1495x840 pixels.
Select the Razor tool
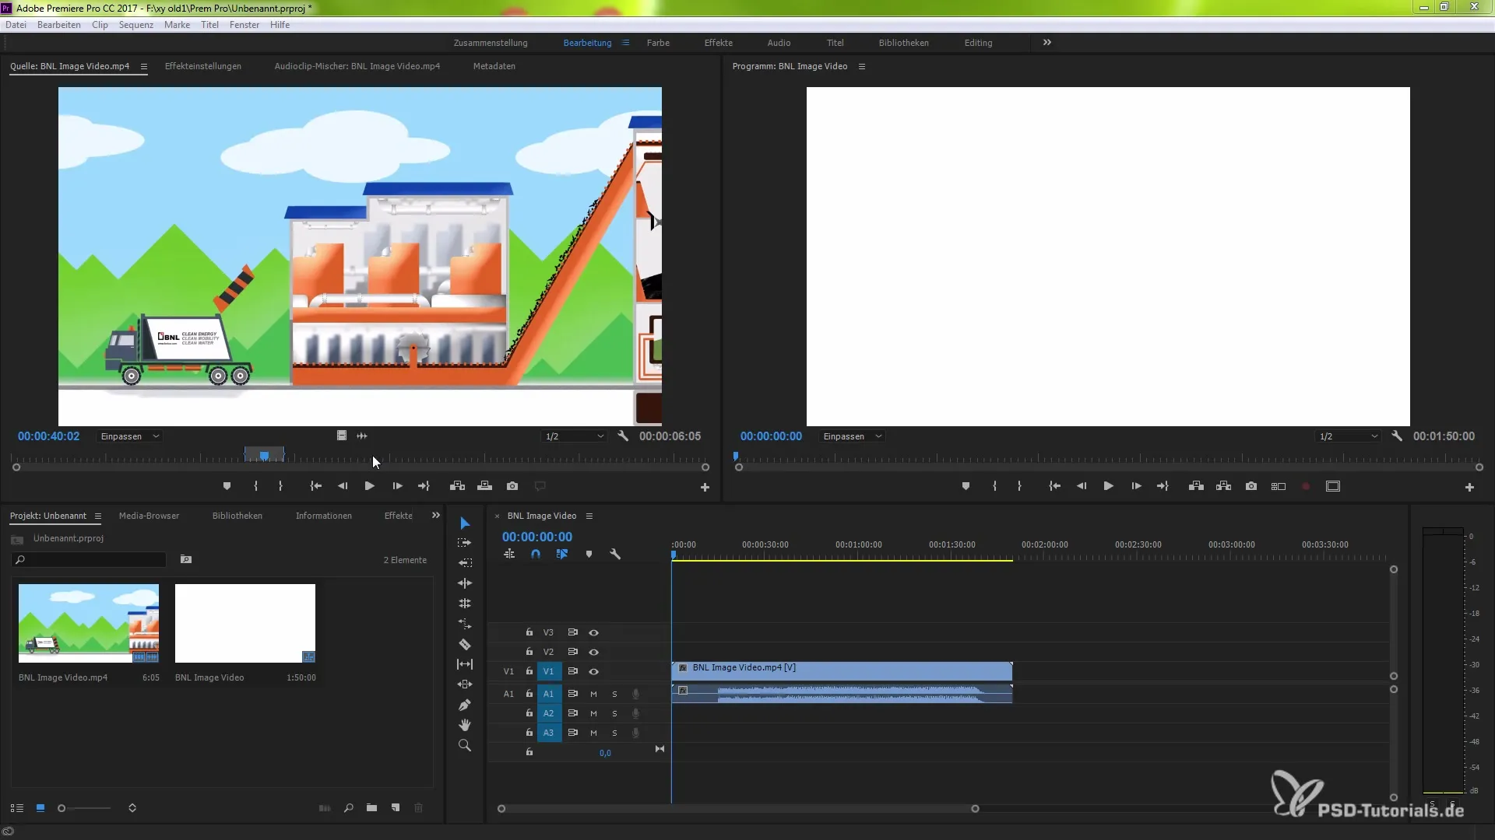pos(465,644)
